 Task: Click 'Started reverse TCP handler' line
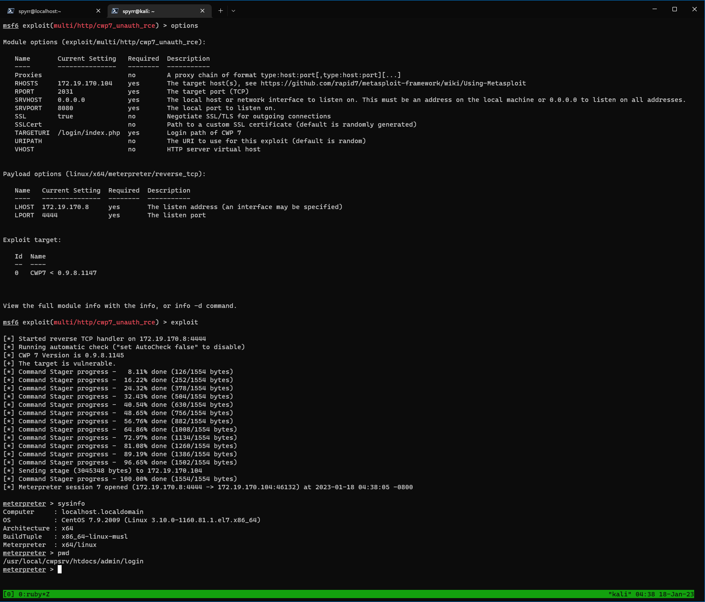(x=105, y=339)
